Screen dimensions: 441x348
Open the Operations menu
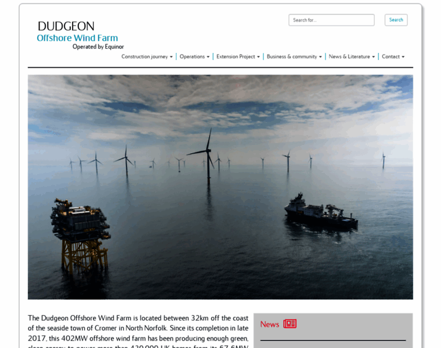pos(194,56)
